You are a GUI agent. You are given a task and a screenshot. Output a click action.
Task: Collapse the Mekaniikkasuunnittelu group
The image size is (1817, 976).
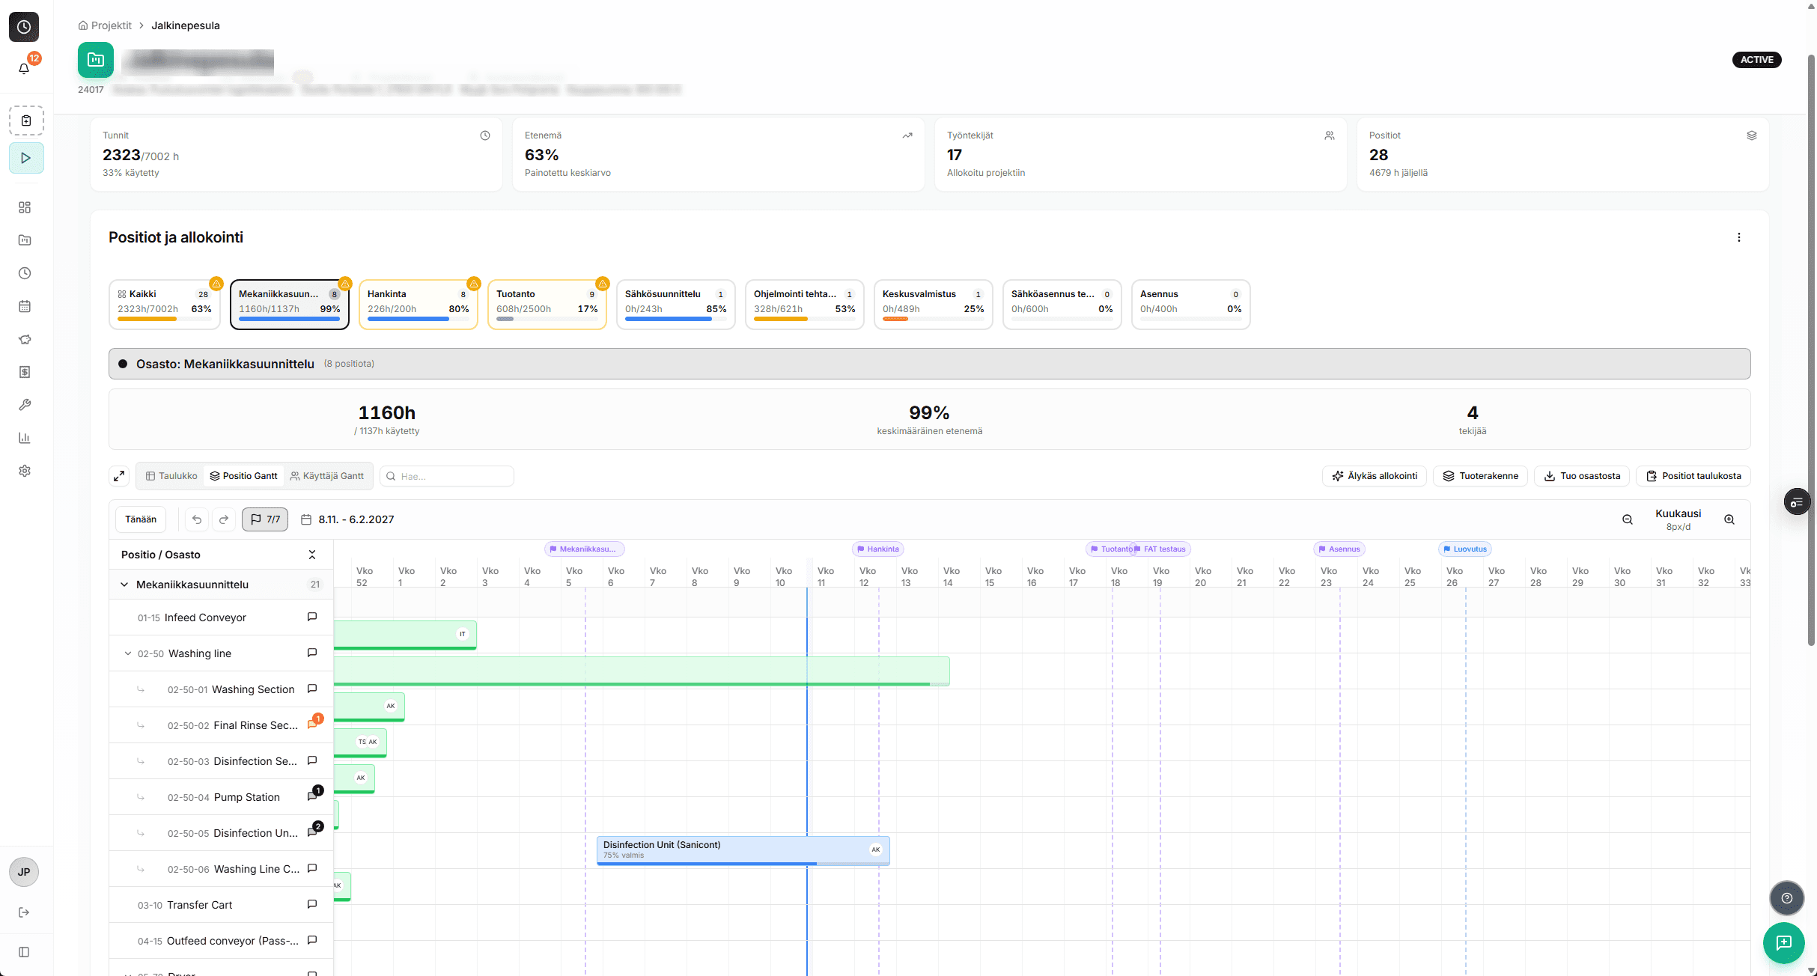tap(124, 585)
